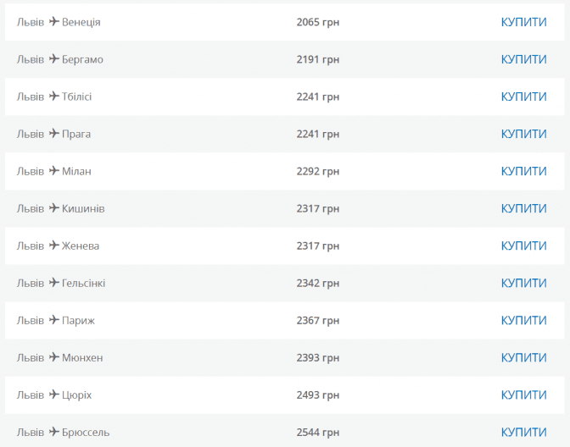The image size is (570, 447).
Task: Click the airplane icon in the Venice row
Action: (x=53, y=22)
